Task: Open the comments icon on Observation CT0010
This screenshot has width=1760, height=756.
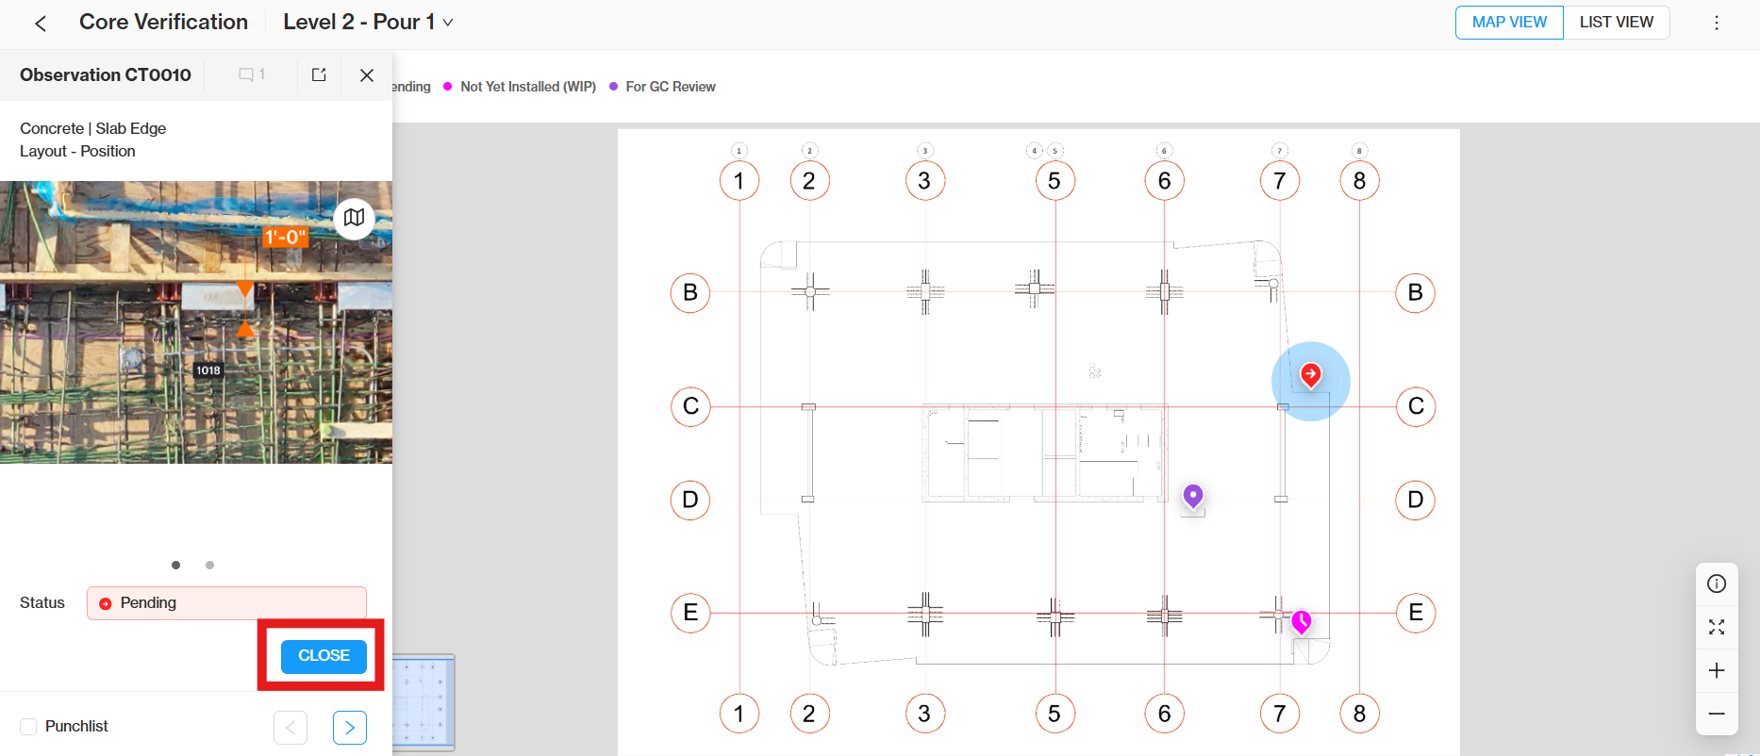Action: [252, 74]
